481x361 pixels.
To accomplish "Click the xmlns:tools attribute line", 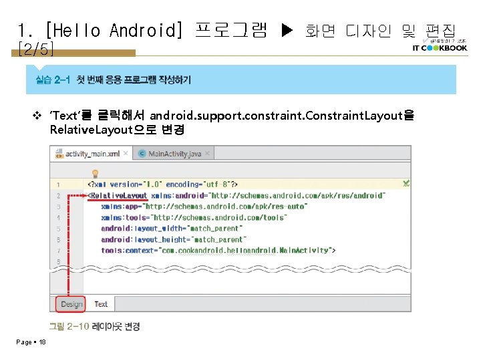I will (x=194, y=218).
